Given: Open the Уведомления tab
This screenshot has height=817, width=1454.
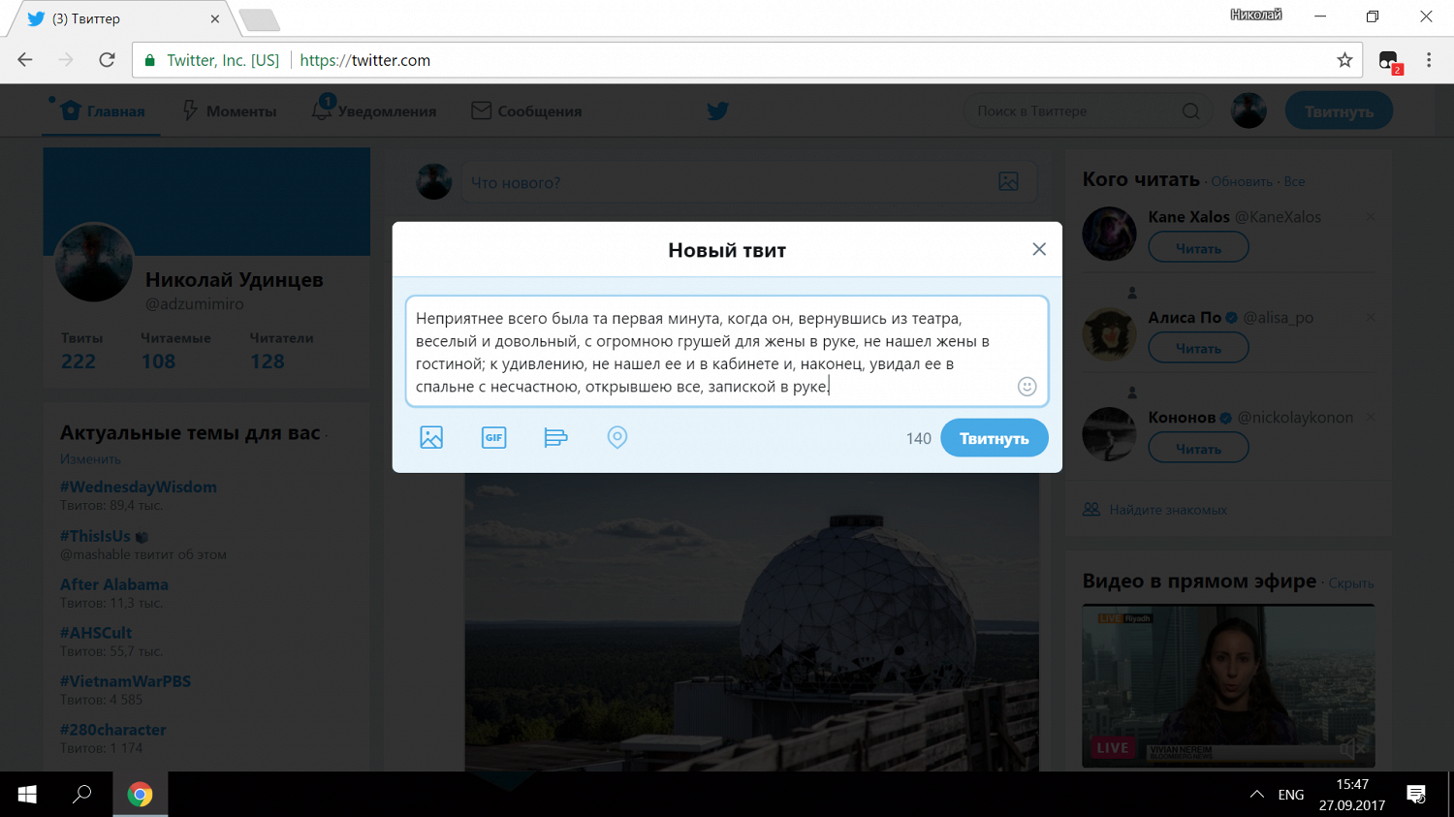Looking at the screenshot, I should pyautogui.click(x=374, y=111).
